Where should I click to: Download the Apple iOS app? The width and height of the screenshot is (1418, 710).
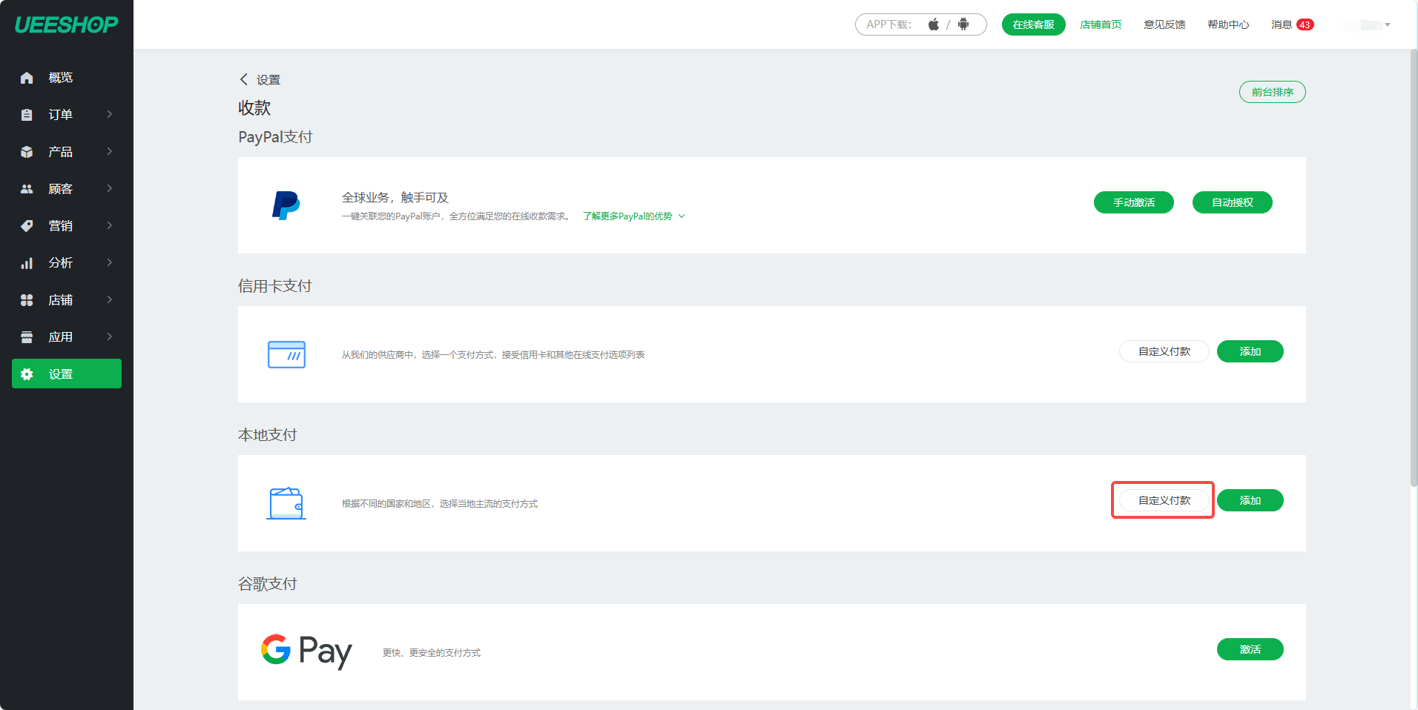click(934, 24)
